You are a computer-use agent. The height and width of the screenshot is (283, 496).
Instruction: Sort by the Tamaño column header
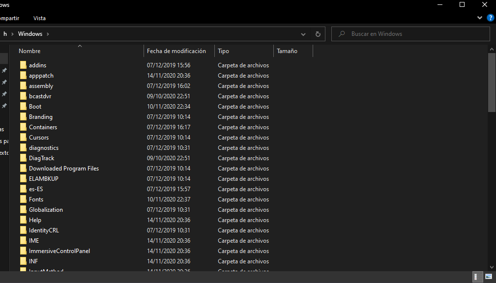click(287, 51)
